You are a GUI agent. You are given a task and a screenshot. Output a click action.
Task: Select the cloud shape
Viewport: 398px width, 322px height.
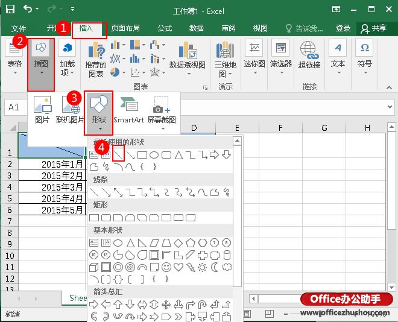coord(227,267)
